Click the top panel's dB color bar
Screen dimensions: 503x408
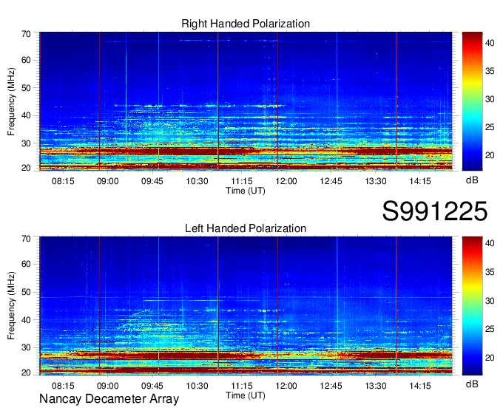[472, 101]
